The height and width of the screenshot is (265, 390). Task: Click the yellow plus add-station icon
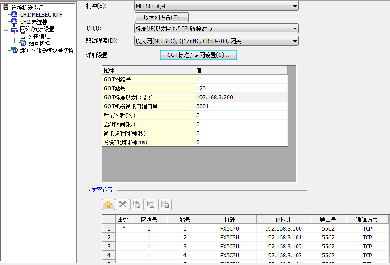109,205
